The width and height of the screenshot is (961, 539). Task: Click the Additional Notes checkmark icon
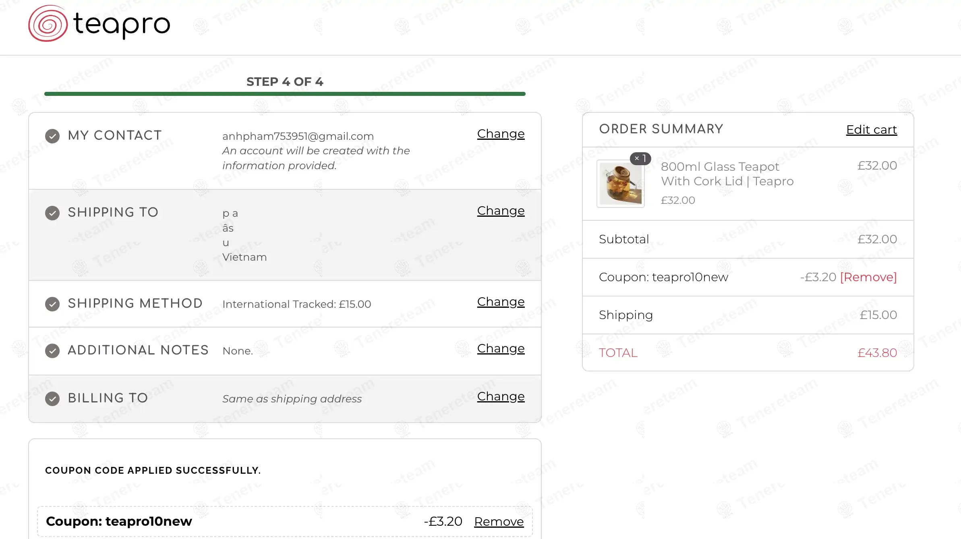click(x=52, y=351)
